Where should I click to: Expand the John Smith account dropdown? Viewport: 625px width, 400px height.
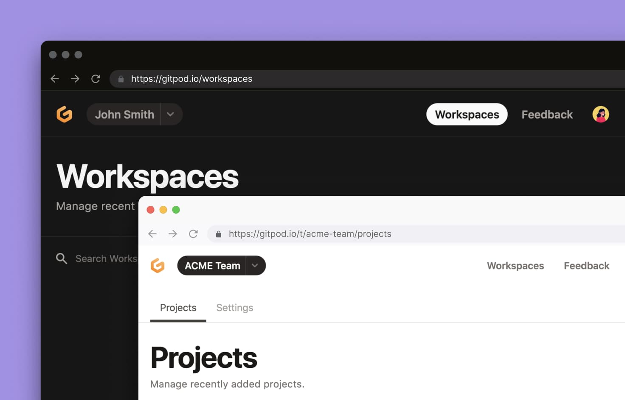[171, 114]
